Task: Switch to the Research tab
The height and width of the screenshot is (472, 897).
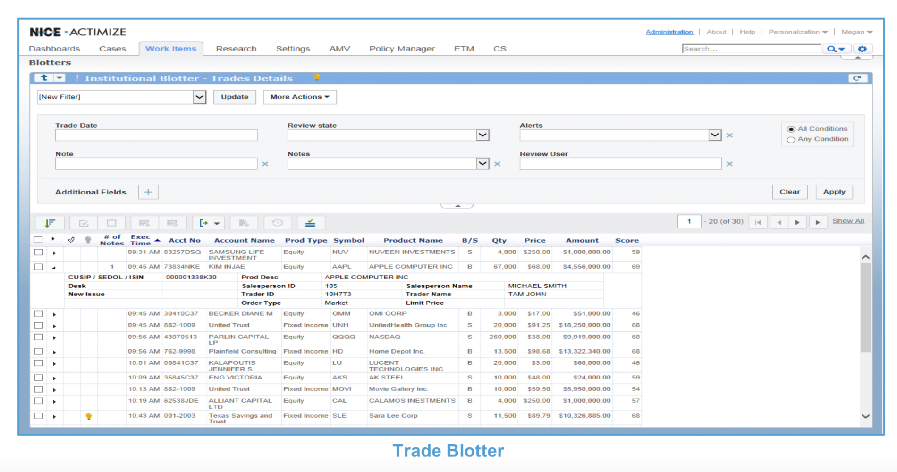Action: tap(236, 49)
